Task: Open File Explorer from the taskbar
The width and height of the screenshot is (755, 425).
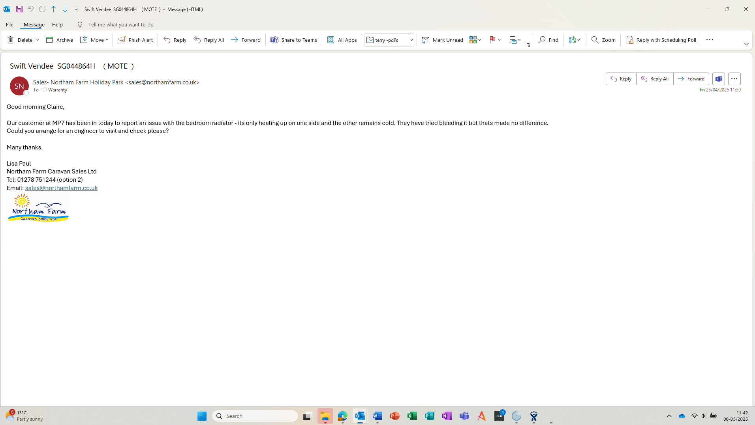Action: (x=325, y=416)
